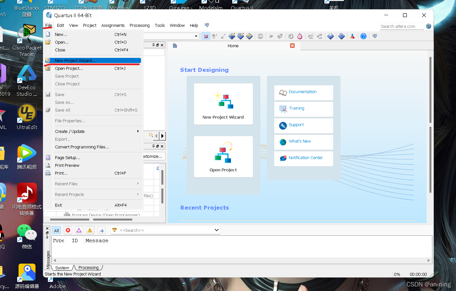Click the funnel filter icon in Messages
Image resolution: width=456 pixels, height=291 pixels.
point(114,230)
